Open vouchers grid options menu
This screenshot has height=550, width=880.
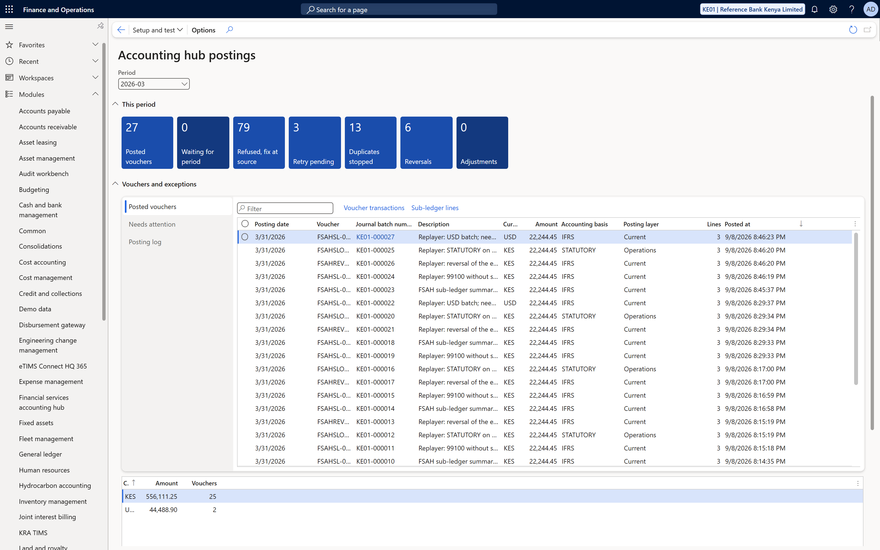tap(855, 224)
